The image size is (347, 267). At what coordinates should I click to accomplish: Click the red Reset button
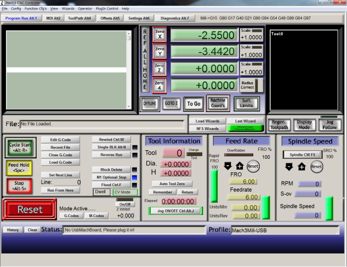(30, 209)
